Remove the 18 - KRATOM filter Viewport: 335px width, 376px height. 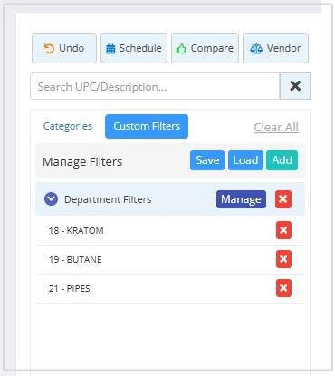click(x=283, y=230)
